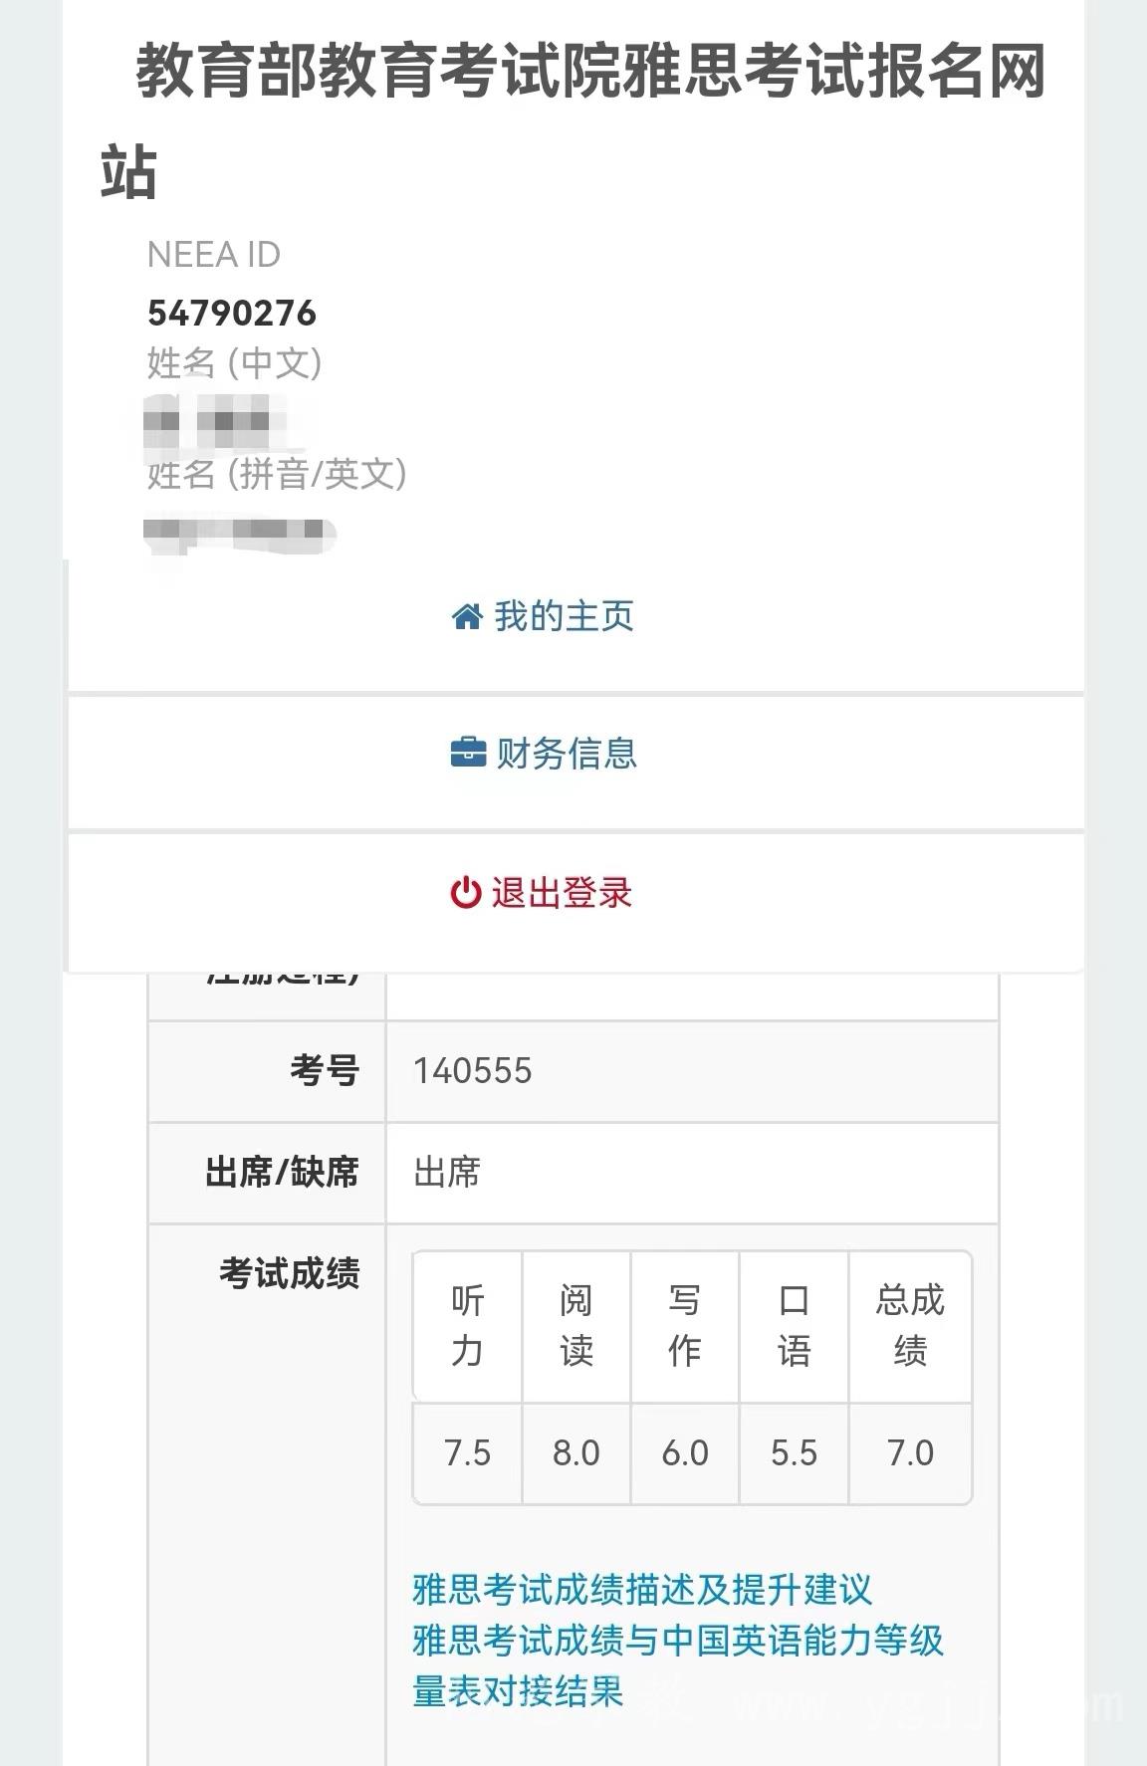Click the NEEA ID number 54790276

point(232,314)
